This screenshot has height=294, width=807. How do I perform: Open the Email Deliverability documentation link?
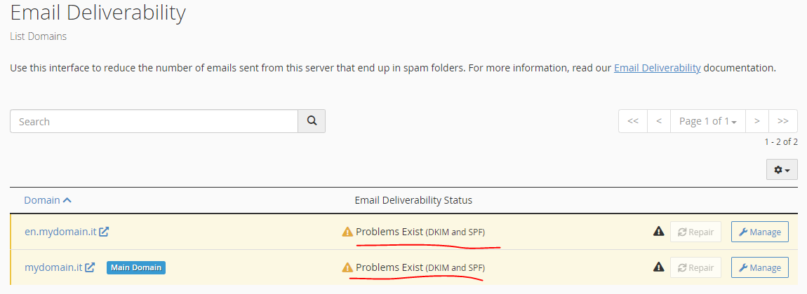pos(658,68)
